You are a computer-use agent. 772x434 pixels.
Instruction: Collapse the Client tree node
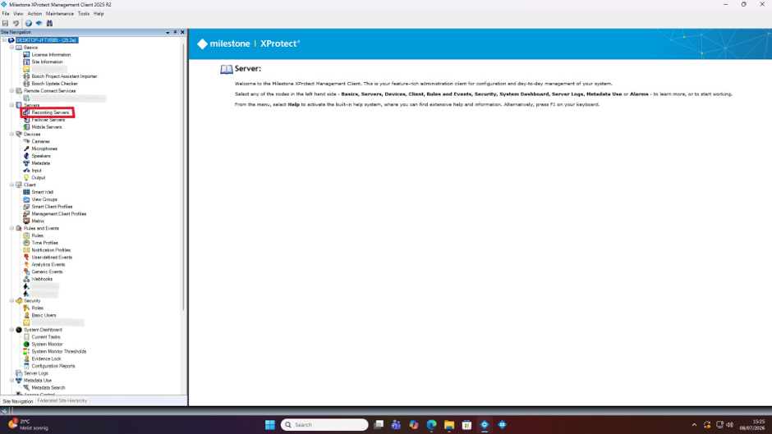(11, 185)
